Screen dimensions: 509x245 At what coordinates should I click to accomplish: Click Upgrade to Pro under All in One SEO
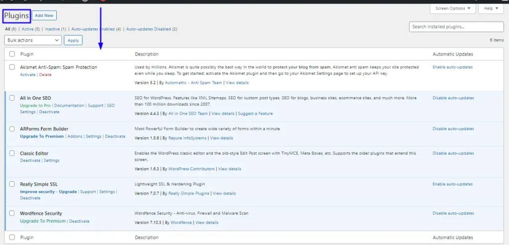click(35, 106)
